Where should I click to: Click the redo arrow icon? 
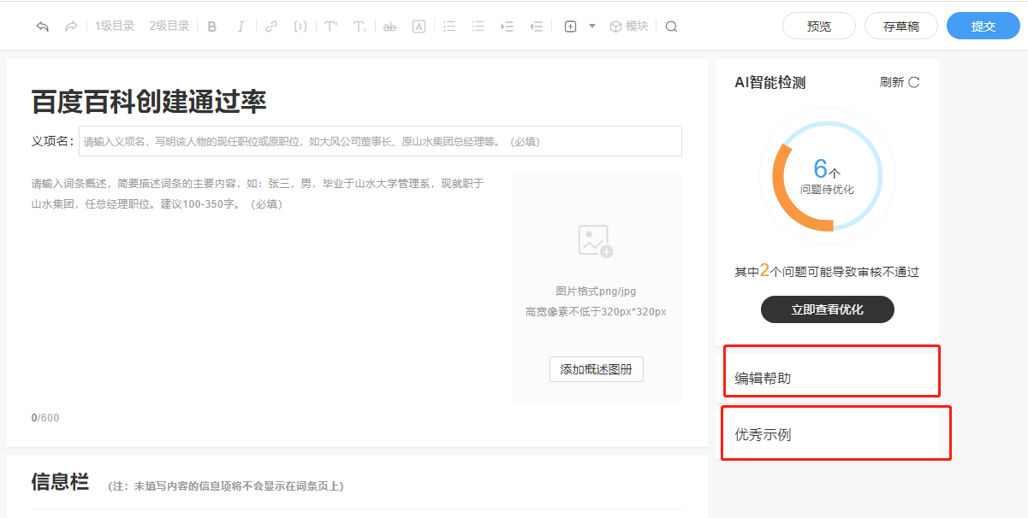click(x=71, y=26)
